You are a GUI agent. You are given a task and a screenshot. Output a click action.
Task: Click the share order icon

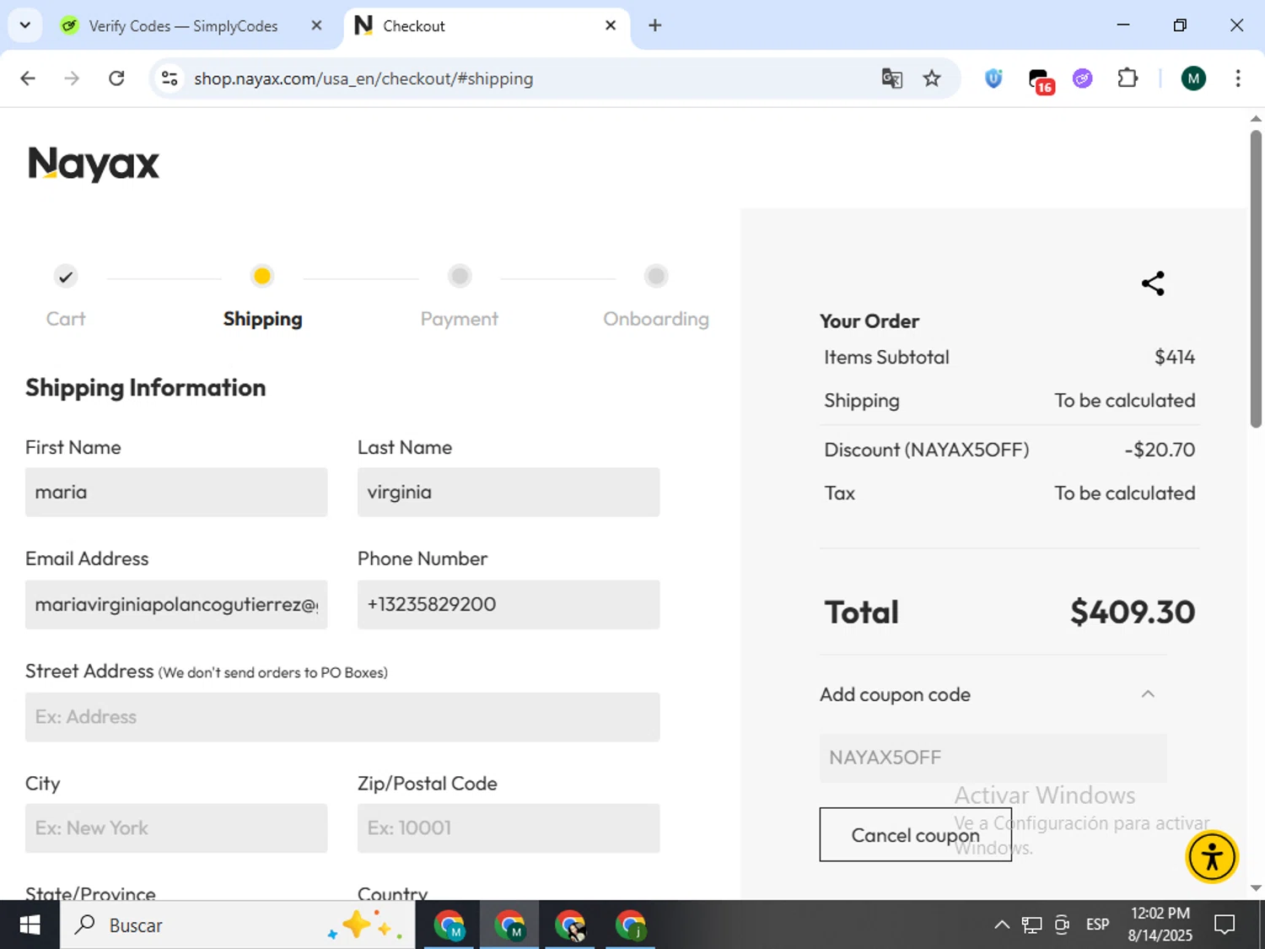click(1153, 283)
